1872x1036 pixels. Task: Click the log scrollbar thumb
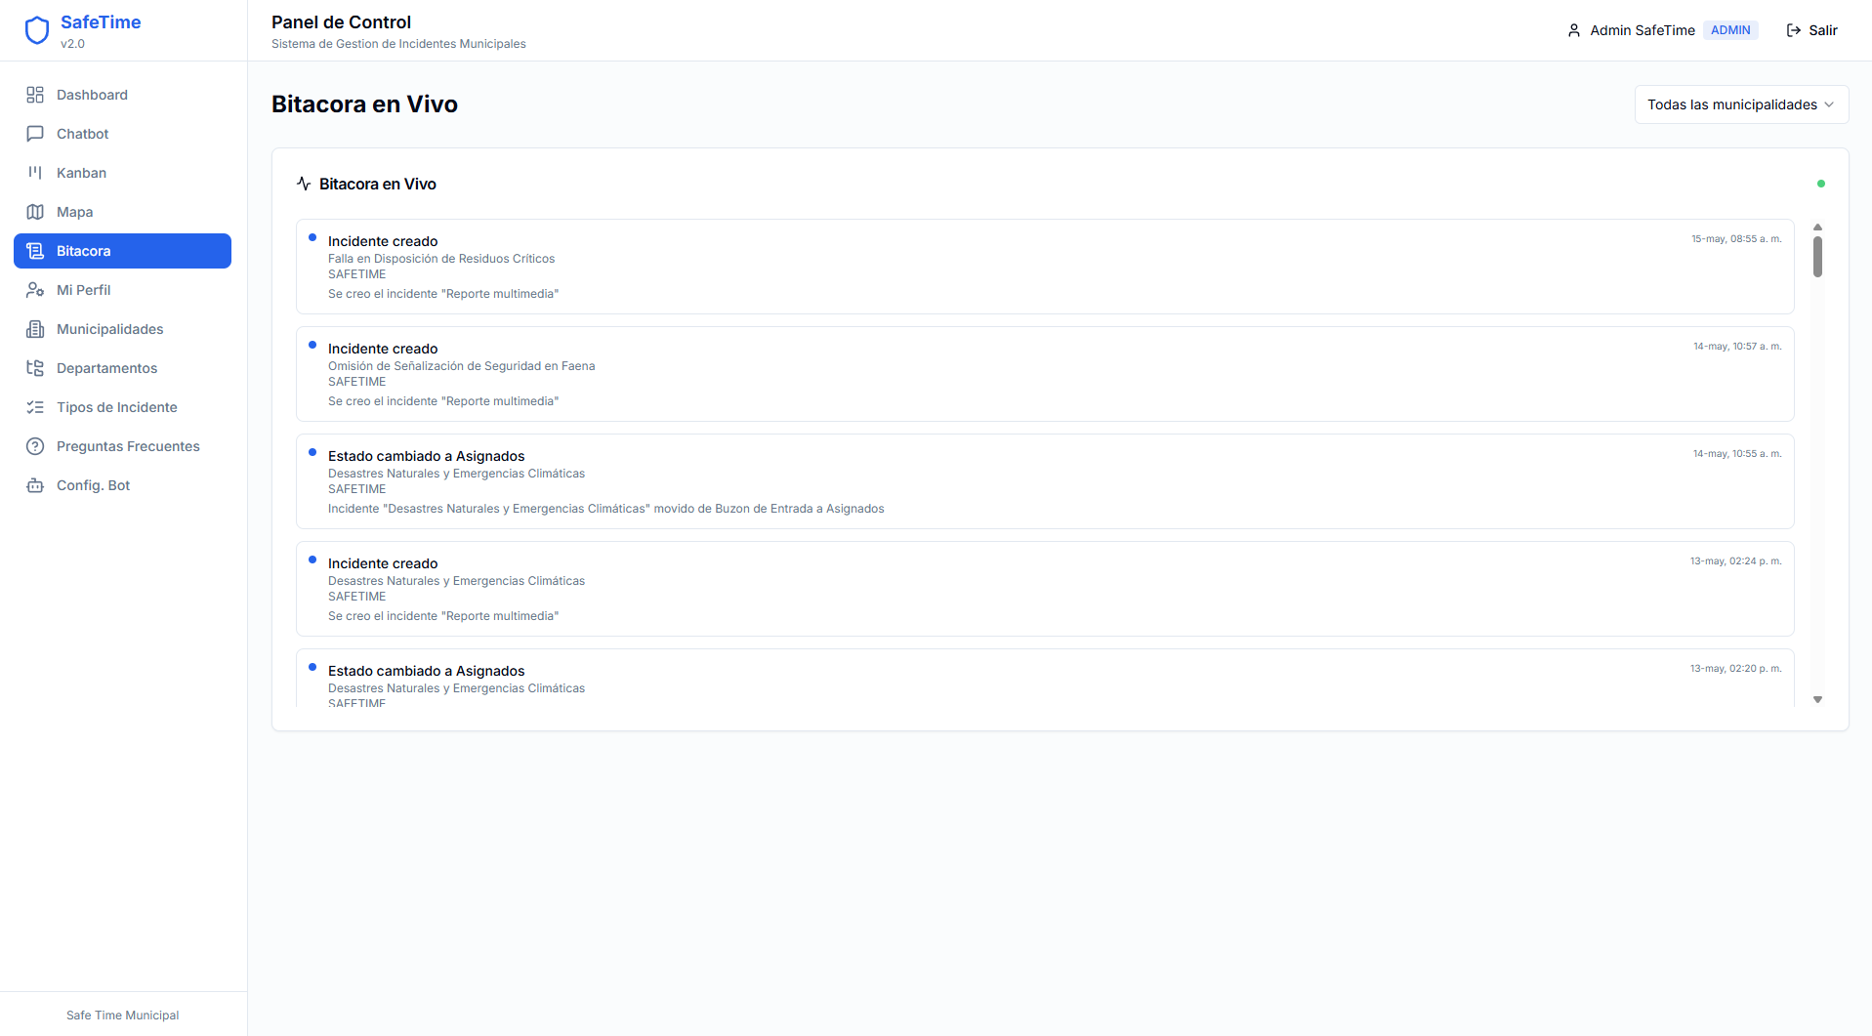[1817, 257]
